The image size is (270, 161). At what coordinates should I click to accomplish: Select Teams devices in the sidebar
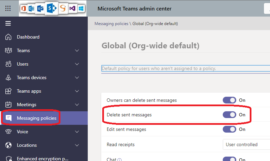(x=31, y=78)
